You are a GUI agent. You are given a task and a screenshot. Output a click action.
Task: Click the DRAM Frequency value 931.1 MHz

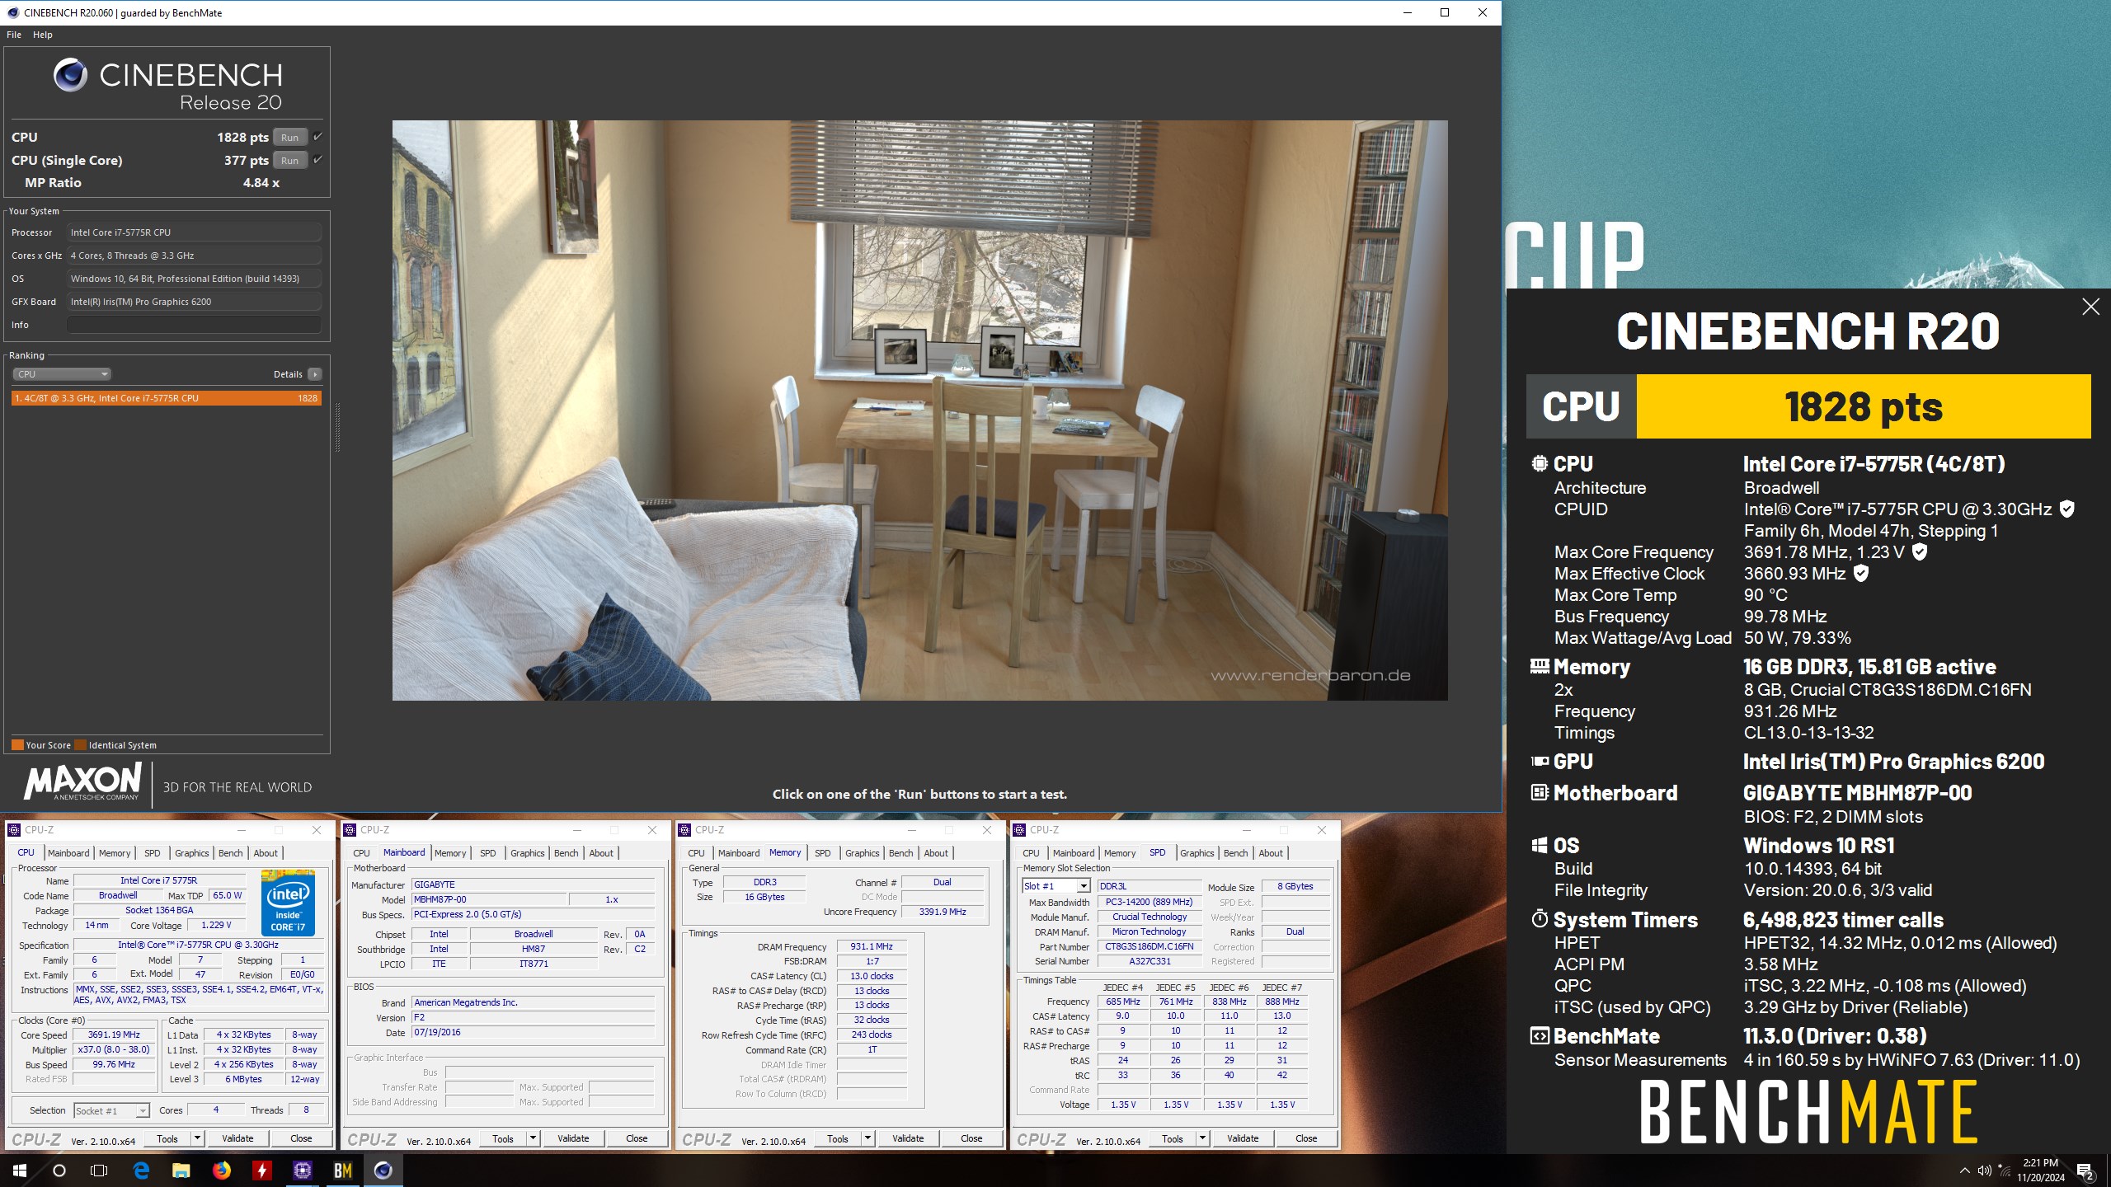[x=872, y=947]
